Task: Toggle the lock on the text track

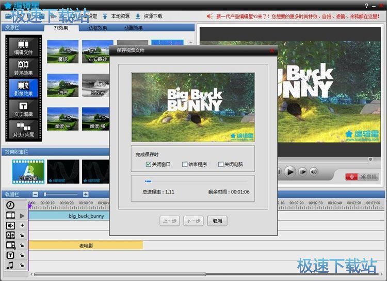Action: point(22,255)
